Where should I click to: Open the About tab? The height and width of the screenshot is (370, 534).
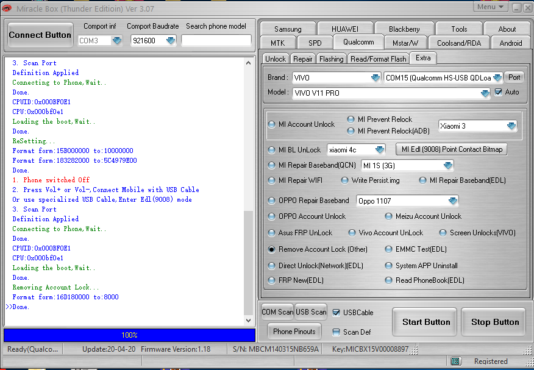(507, 29)
